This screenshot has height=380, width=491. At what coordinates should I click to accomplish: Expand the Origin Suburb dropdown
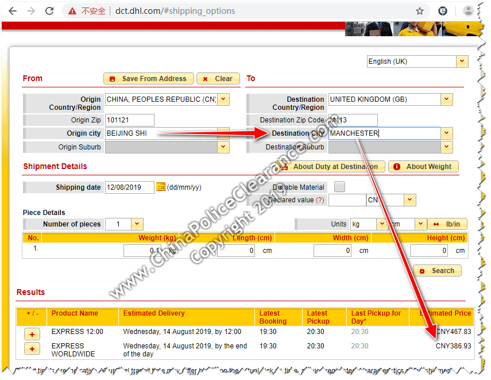click(223, 147)
